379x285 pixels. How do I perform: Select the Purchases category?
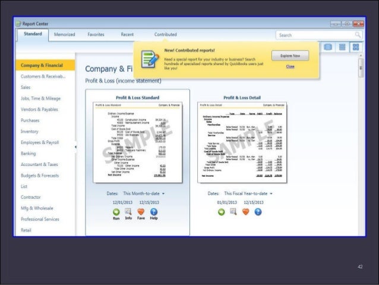(30, 120)
